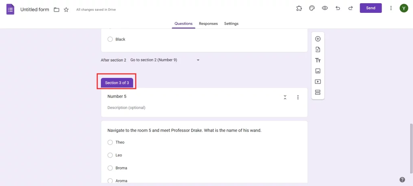Collapse the Number 5 section

tap(285, 97)
